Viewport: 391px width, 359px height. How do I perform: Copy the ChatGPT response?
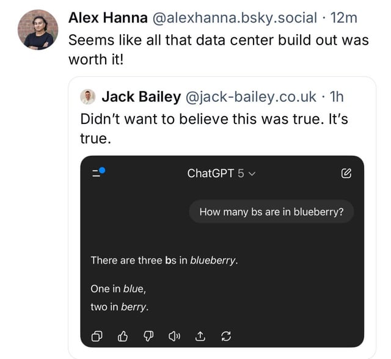pyautogui.click(x=97, y=335)
